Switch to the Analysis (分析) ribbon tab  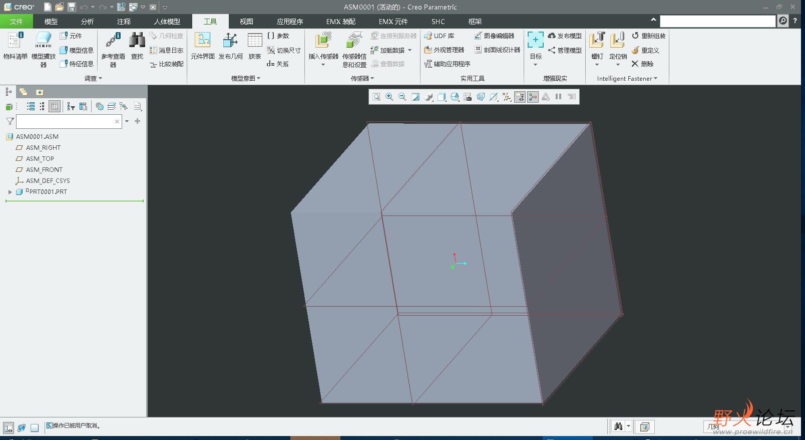87,22
